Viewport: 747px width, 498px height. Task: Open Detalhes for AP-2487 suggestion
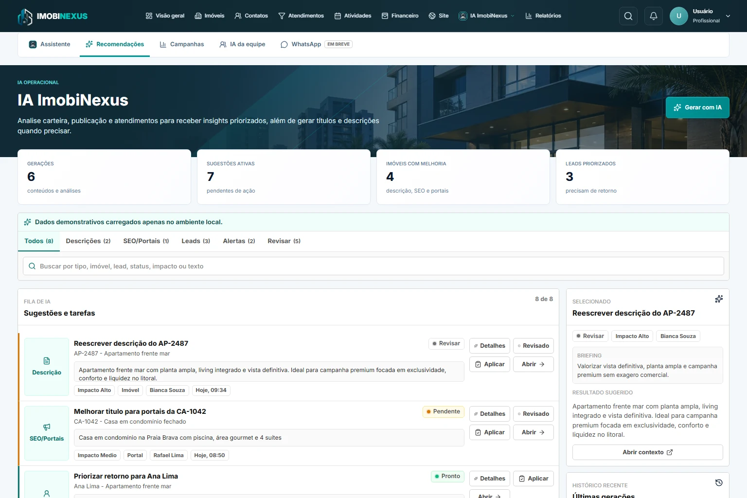[490, 346]
